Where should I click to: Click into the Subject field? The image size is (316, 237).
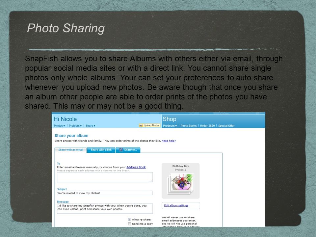pyautogui.click(x=105, y=193)
